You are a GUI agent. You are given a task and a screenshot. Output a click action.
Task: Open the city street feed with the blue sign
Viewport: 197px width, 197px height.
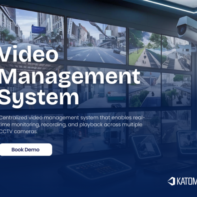(32, 33)
